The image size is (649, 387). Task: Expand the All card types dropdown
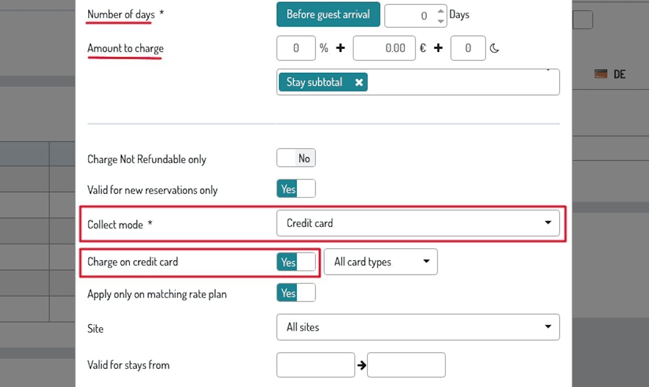point(381,262)
